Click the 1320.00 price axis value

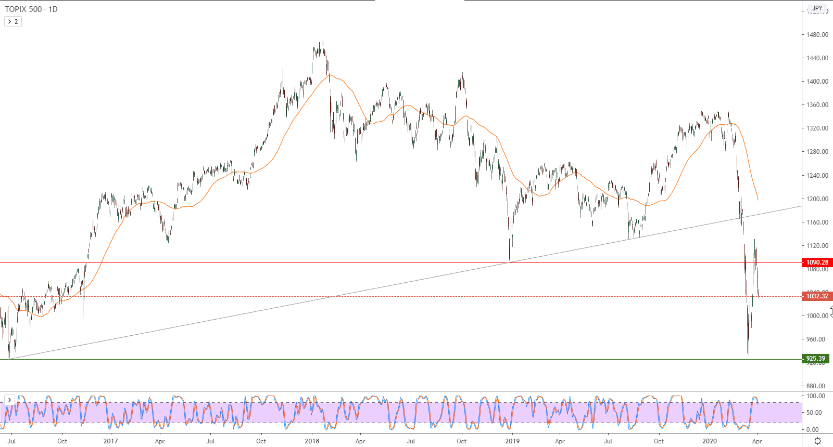[817, 128]
